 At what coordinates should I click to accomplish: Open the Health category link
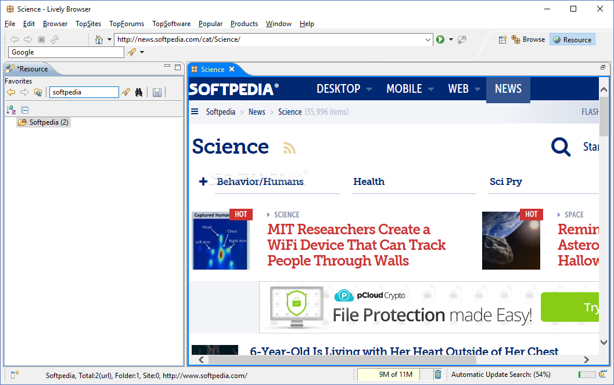369,181
